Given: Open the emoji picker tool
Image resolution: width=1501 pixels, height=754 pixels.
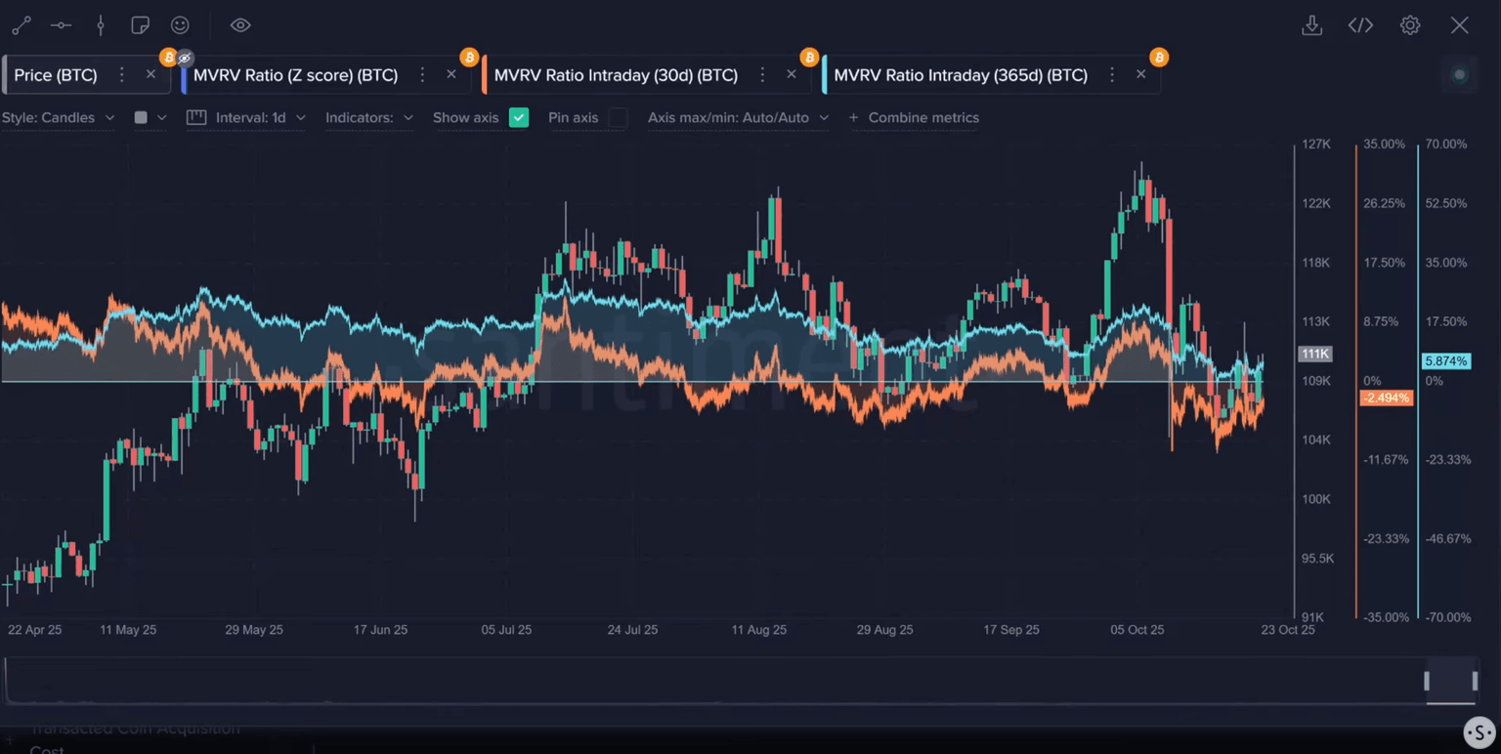Looking at the screenshot, I should (x=180, y=25).
